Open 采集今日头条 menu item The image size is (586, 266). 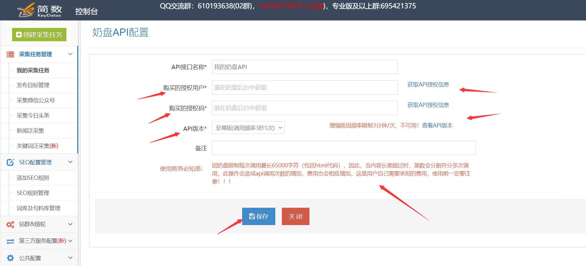[x=33, y=116]
